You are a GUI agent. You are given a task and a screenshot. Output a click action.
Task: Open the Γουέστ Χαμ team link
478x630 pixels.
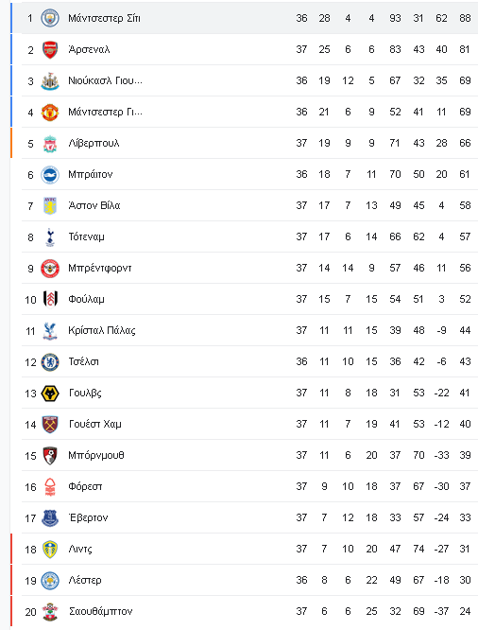[94, 425]
